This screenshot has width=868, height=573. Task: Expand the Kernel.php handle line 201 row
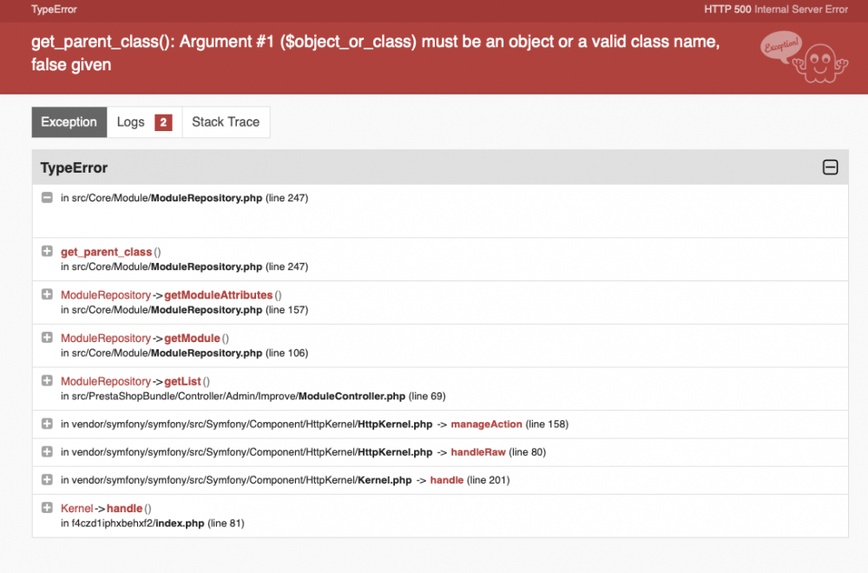[x=47, y=479]
